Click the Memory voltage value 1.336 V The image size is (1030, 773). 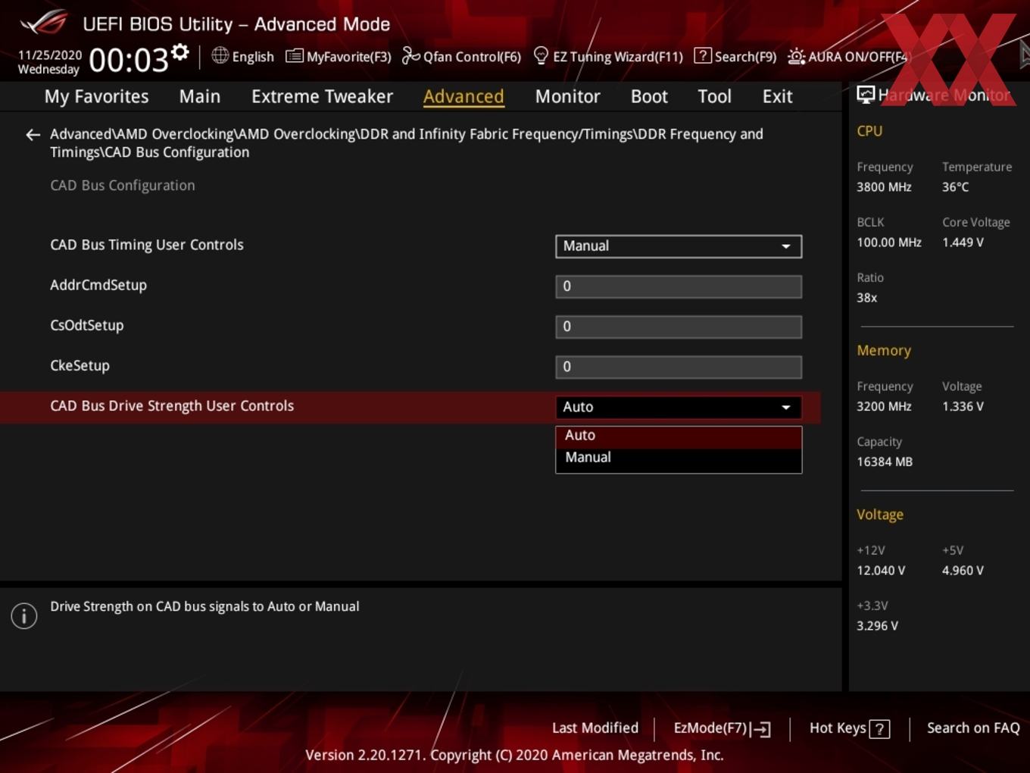(x=963, y=406)
